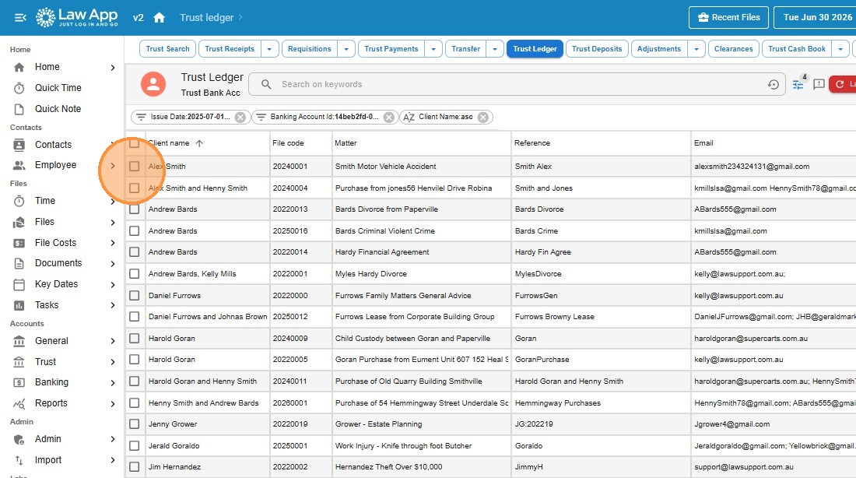The width and height of the screenshot is (856, 478).
Task: Click the Law App logo
Action: [76, 17]
